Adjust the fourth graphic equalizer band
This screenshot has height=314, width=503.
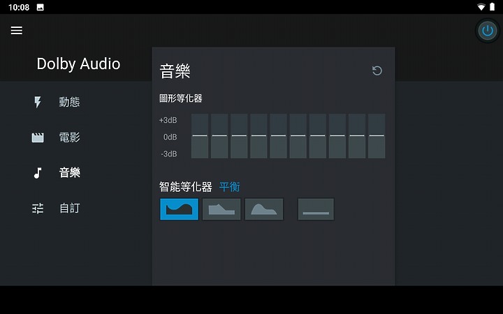[258, 136]
